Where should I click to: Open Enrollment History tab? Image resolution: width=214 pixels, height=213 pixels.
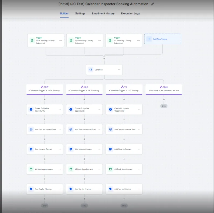click(103, 14)
